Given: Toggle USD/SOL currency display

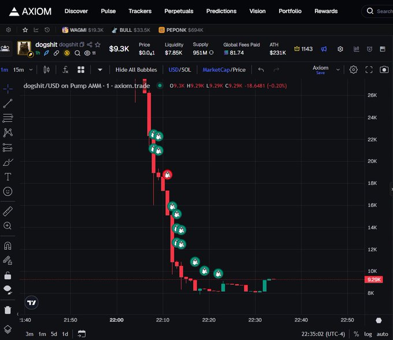Looking at the screenshot, I should point(180,70).
